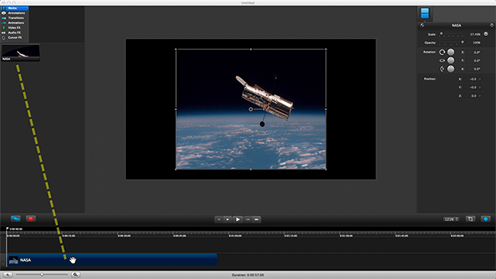Image resolution: width=496 pixels, height=279 pixels.
Task: Click the top-left resize handle of the canvas image
Action: point(176,50)
